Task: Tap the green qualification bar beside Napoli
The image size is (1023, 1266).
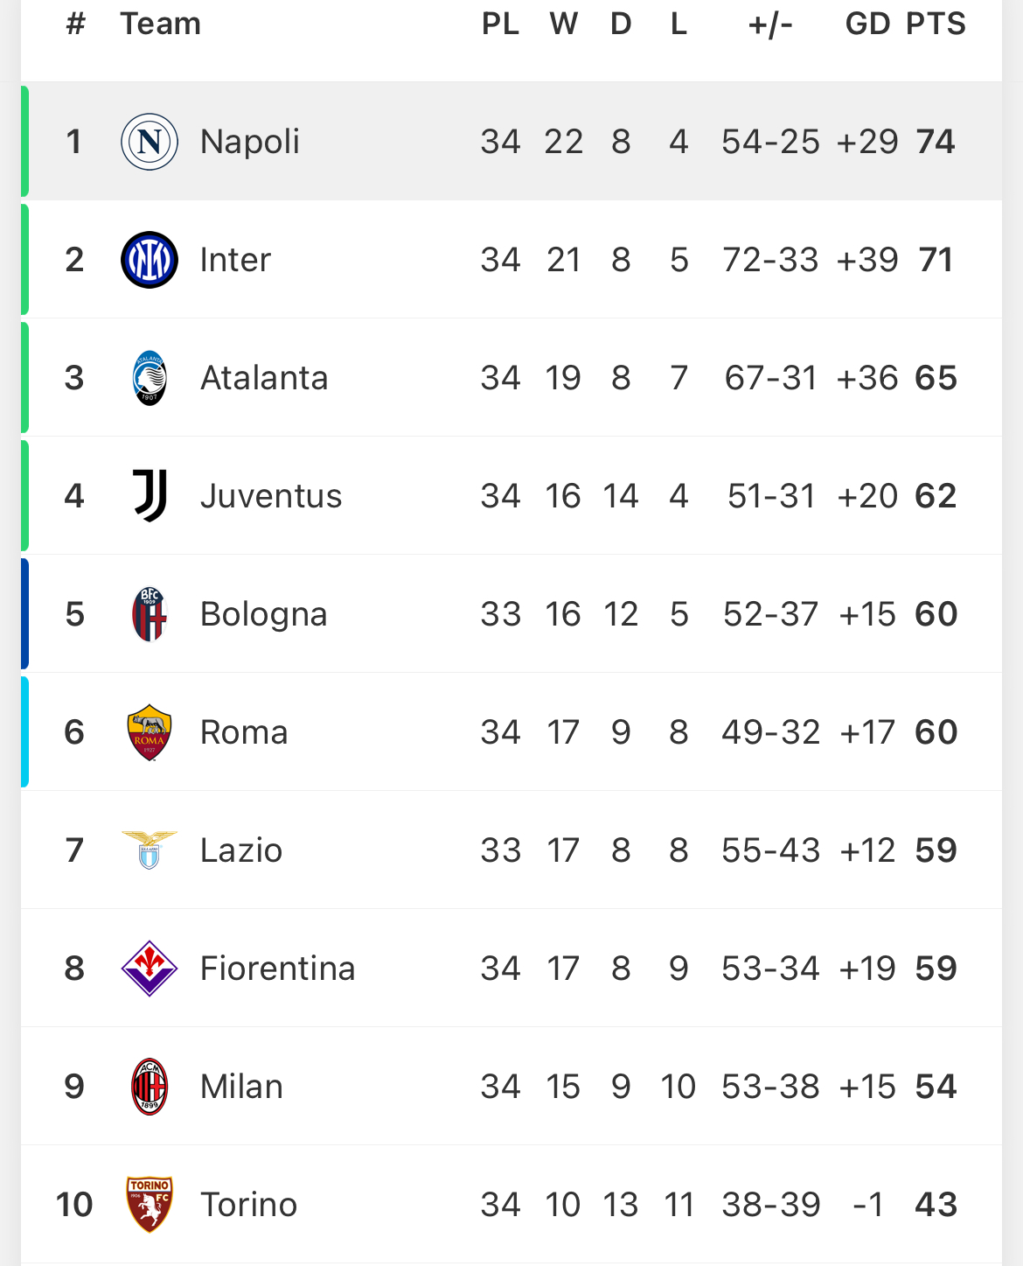Action: 24,142
